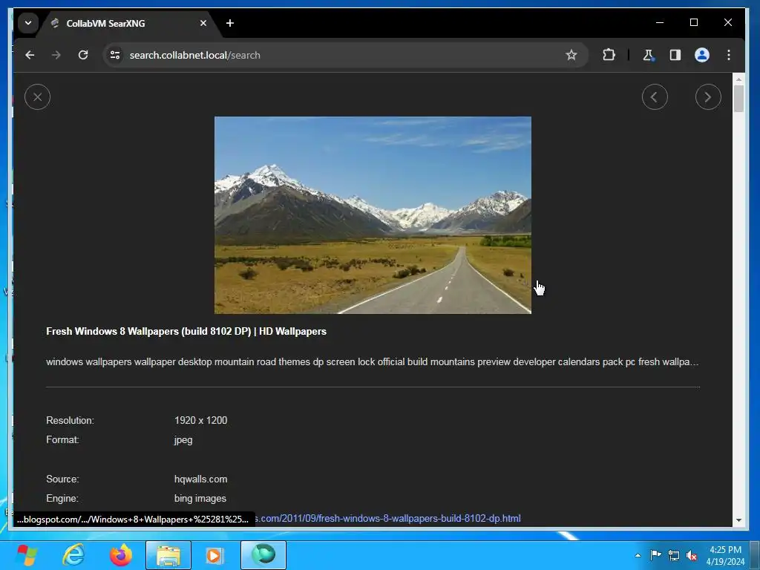Open Chrome Labs flask icon
The image size is (760, 570).
pos(648,55)
